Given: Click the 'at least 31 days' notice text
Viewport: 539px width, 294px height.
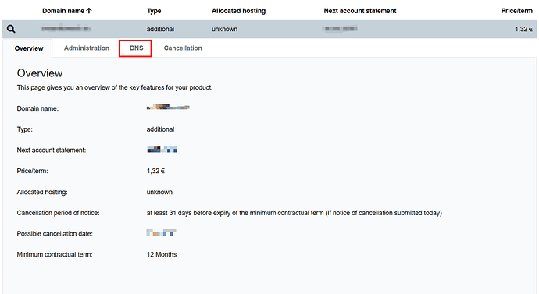Looking at the screenshot, I should click(x=294, y=213).
